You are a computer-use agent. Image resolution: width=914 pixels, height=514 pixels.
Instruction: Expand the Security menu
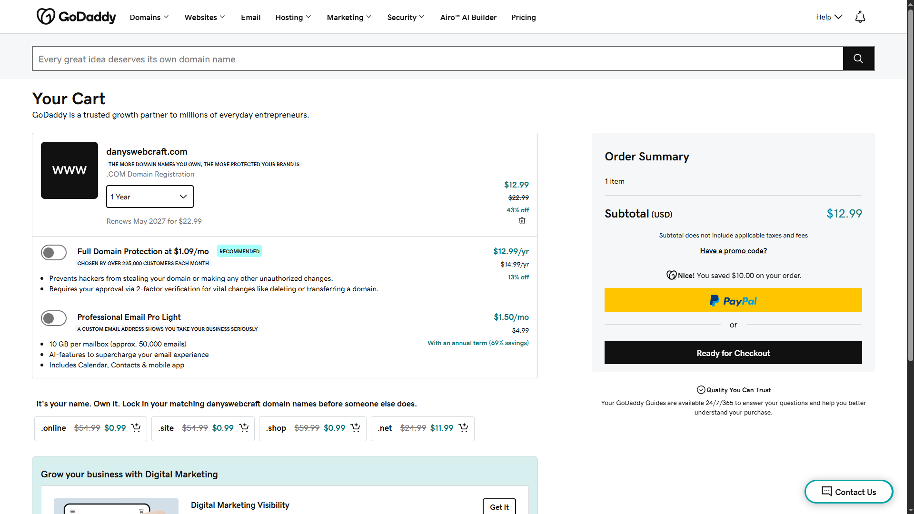[406, 17]
